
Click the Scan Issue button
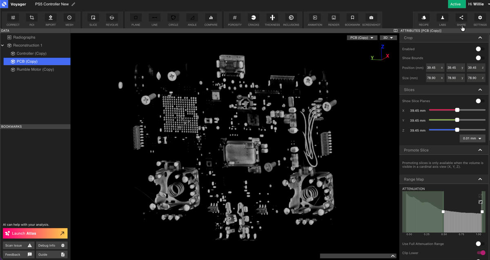coord(18,245)
